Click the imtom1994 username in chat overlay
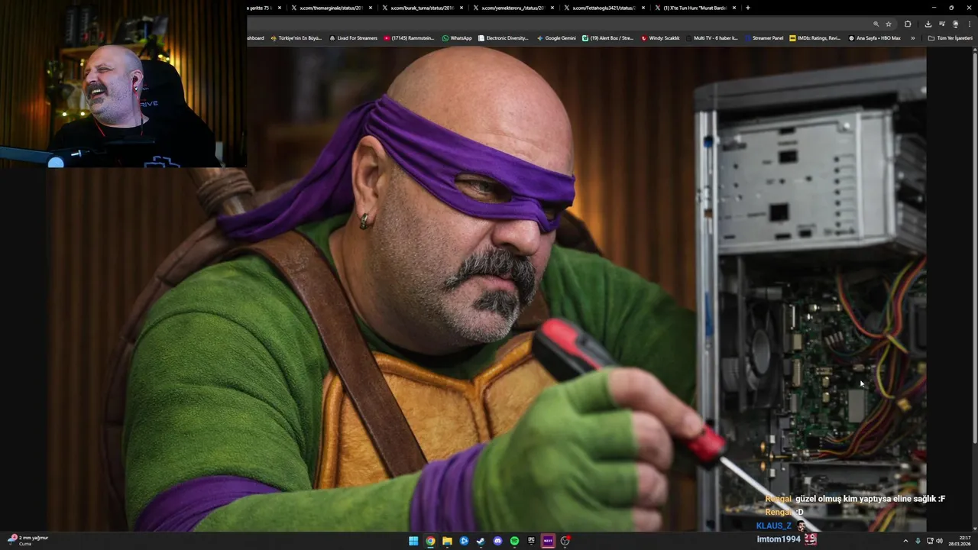Image resolution: width=978 pixels, height=550 pixels. tap(779, 539)
